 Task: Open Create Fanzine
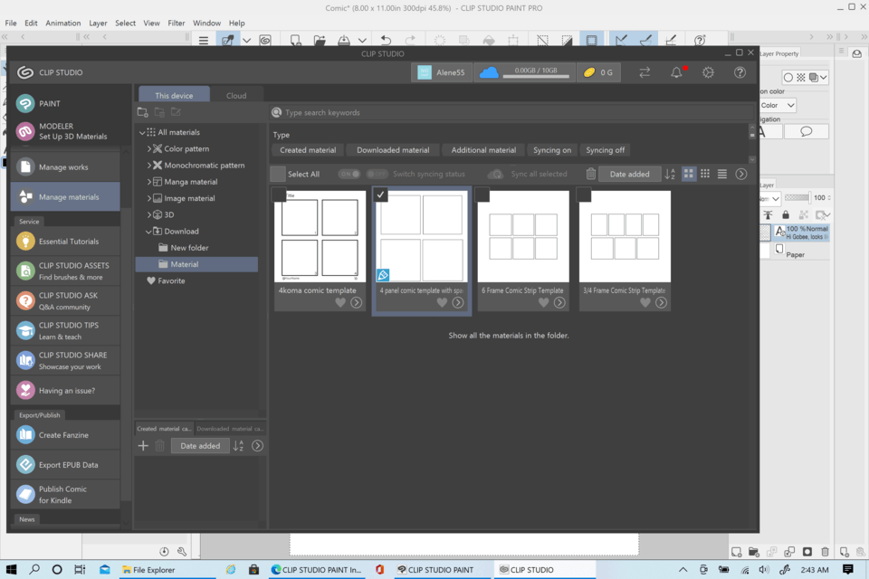[65, 435]
